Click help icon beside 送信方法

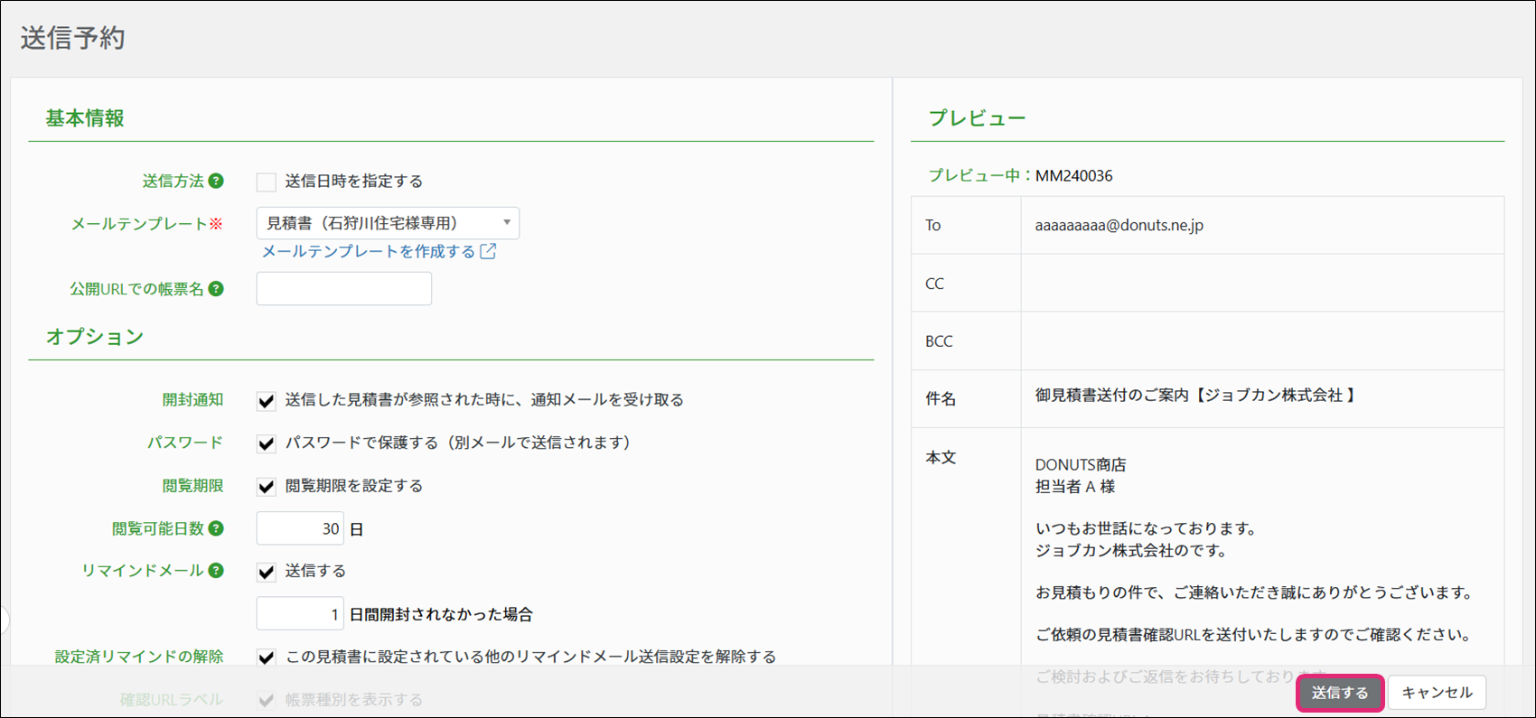click(216, 181)
